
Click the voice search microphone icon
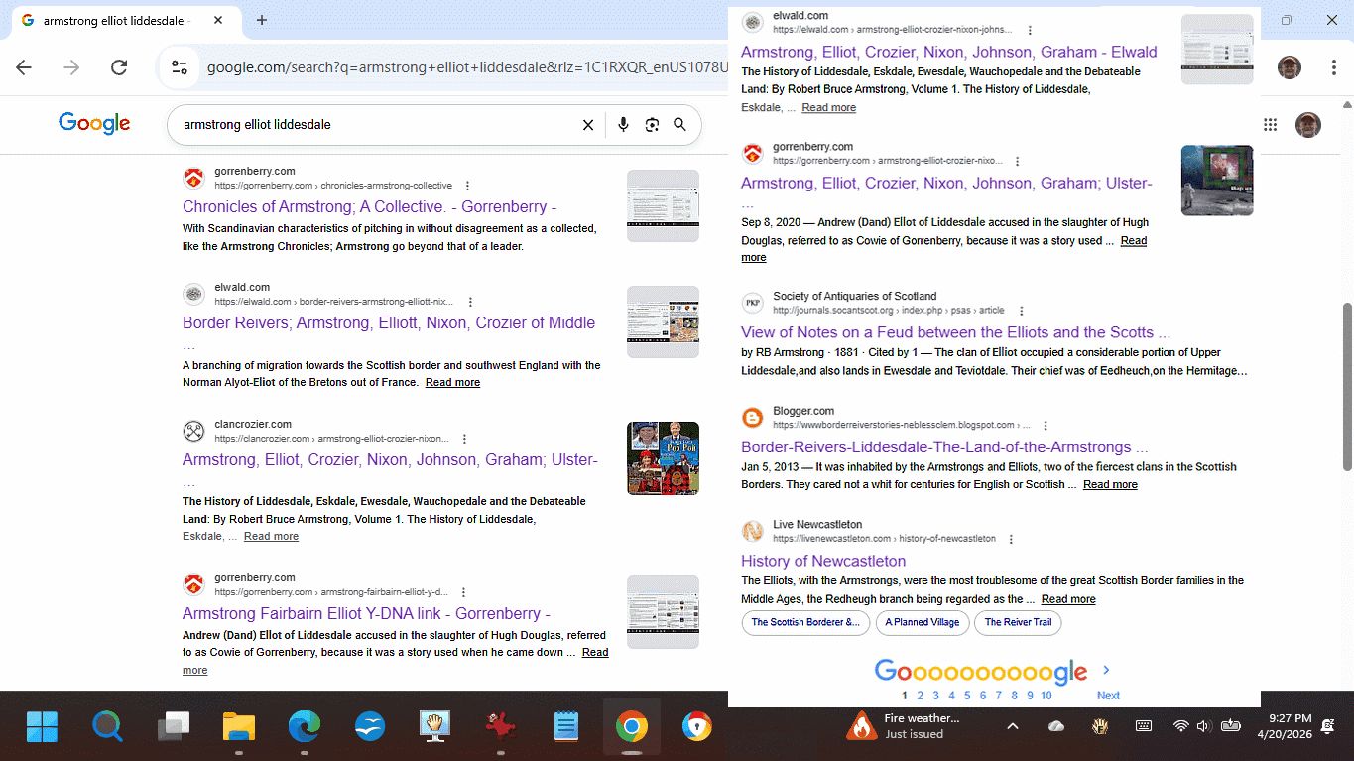click(x=623, y=125)
